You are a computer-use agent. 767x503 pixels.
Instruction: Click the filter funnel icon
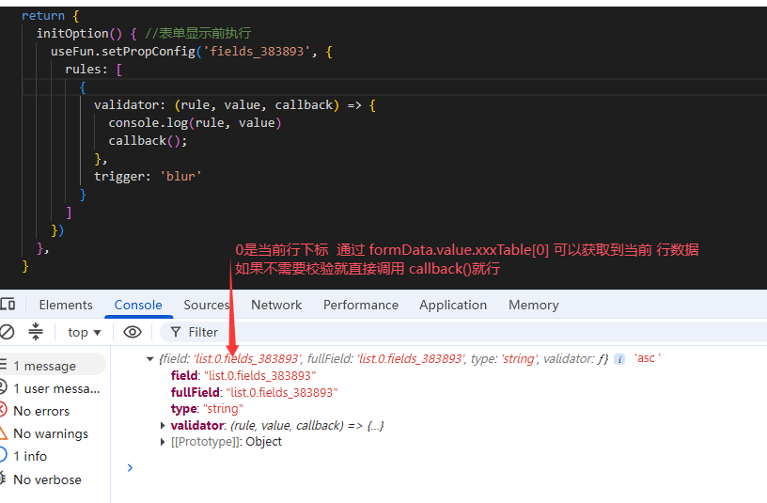176,332
